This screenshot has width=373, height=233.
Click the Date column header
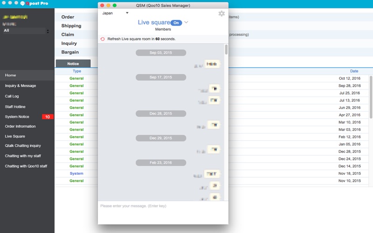(x=354, y=71)
